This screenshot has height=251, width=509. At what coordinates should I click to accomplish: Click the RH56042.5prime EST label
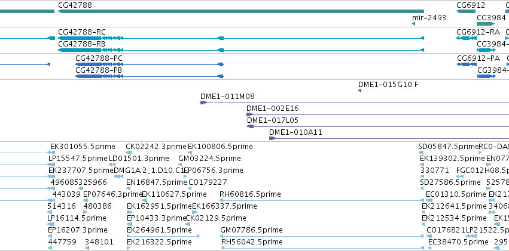click(252, 242)
